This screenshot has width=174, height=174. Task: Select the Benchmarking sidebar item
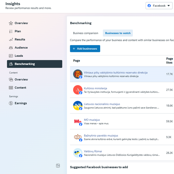[x=34, y=64]
